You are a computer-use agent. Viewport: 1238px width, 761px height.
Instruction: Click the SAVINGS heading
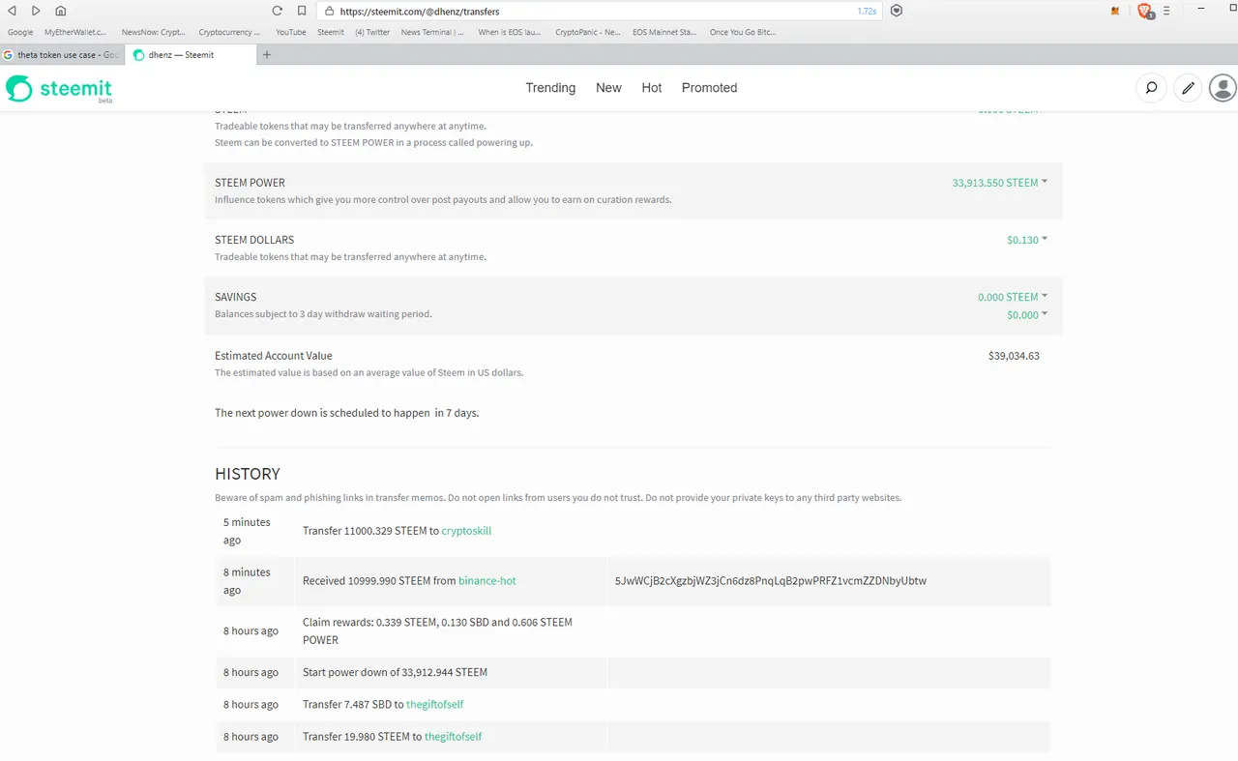[236, 297]
